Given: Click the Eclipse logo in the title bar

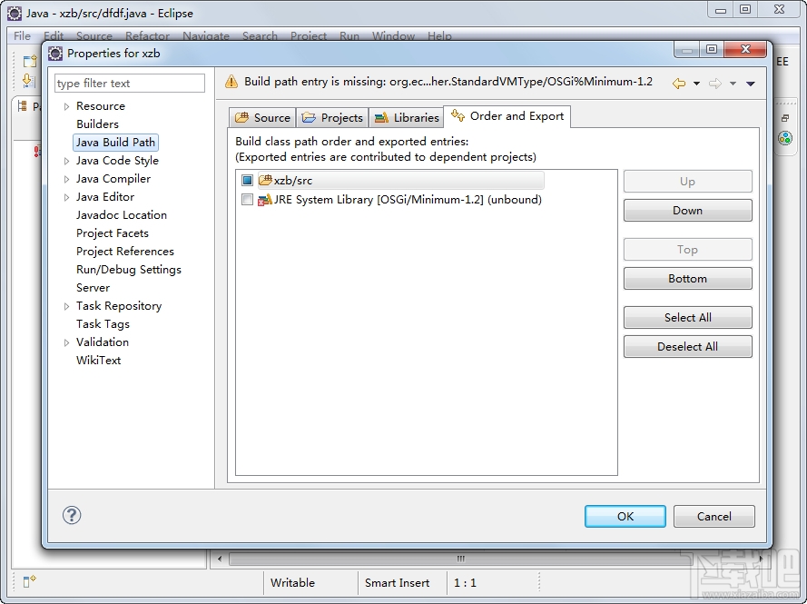Looking at the screenshot, I should tap(13, 13).
